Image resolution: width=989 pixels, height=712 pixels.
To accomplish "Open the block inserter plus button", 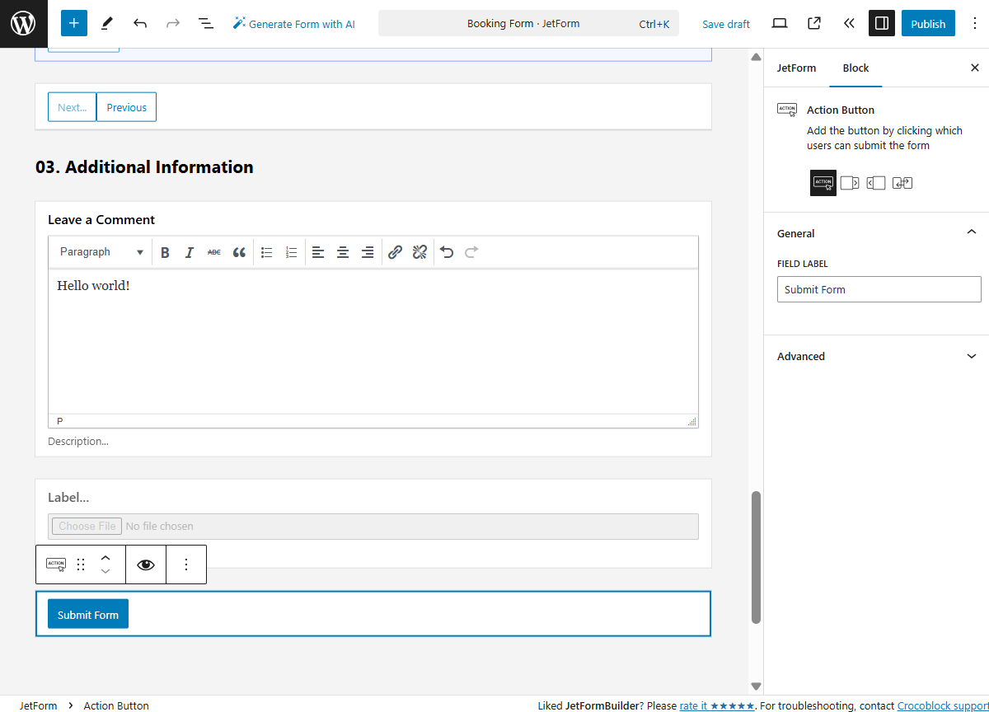I will click(73, 24).
